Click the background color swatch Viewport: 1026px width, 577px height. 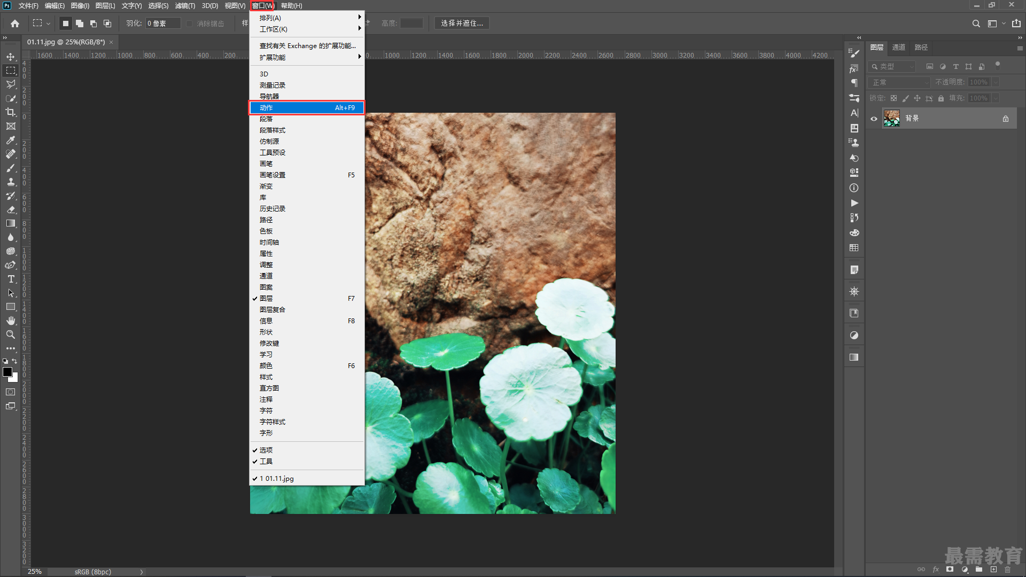[x=14, y=378]
